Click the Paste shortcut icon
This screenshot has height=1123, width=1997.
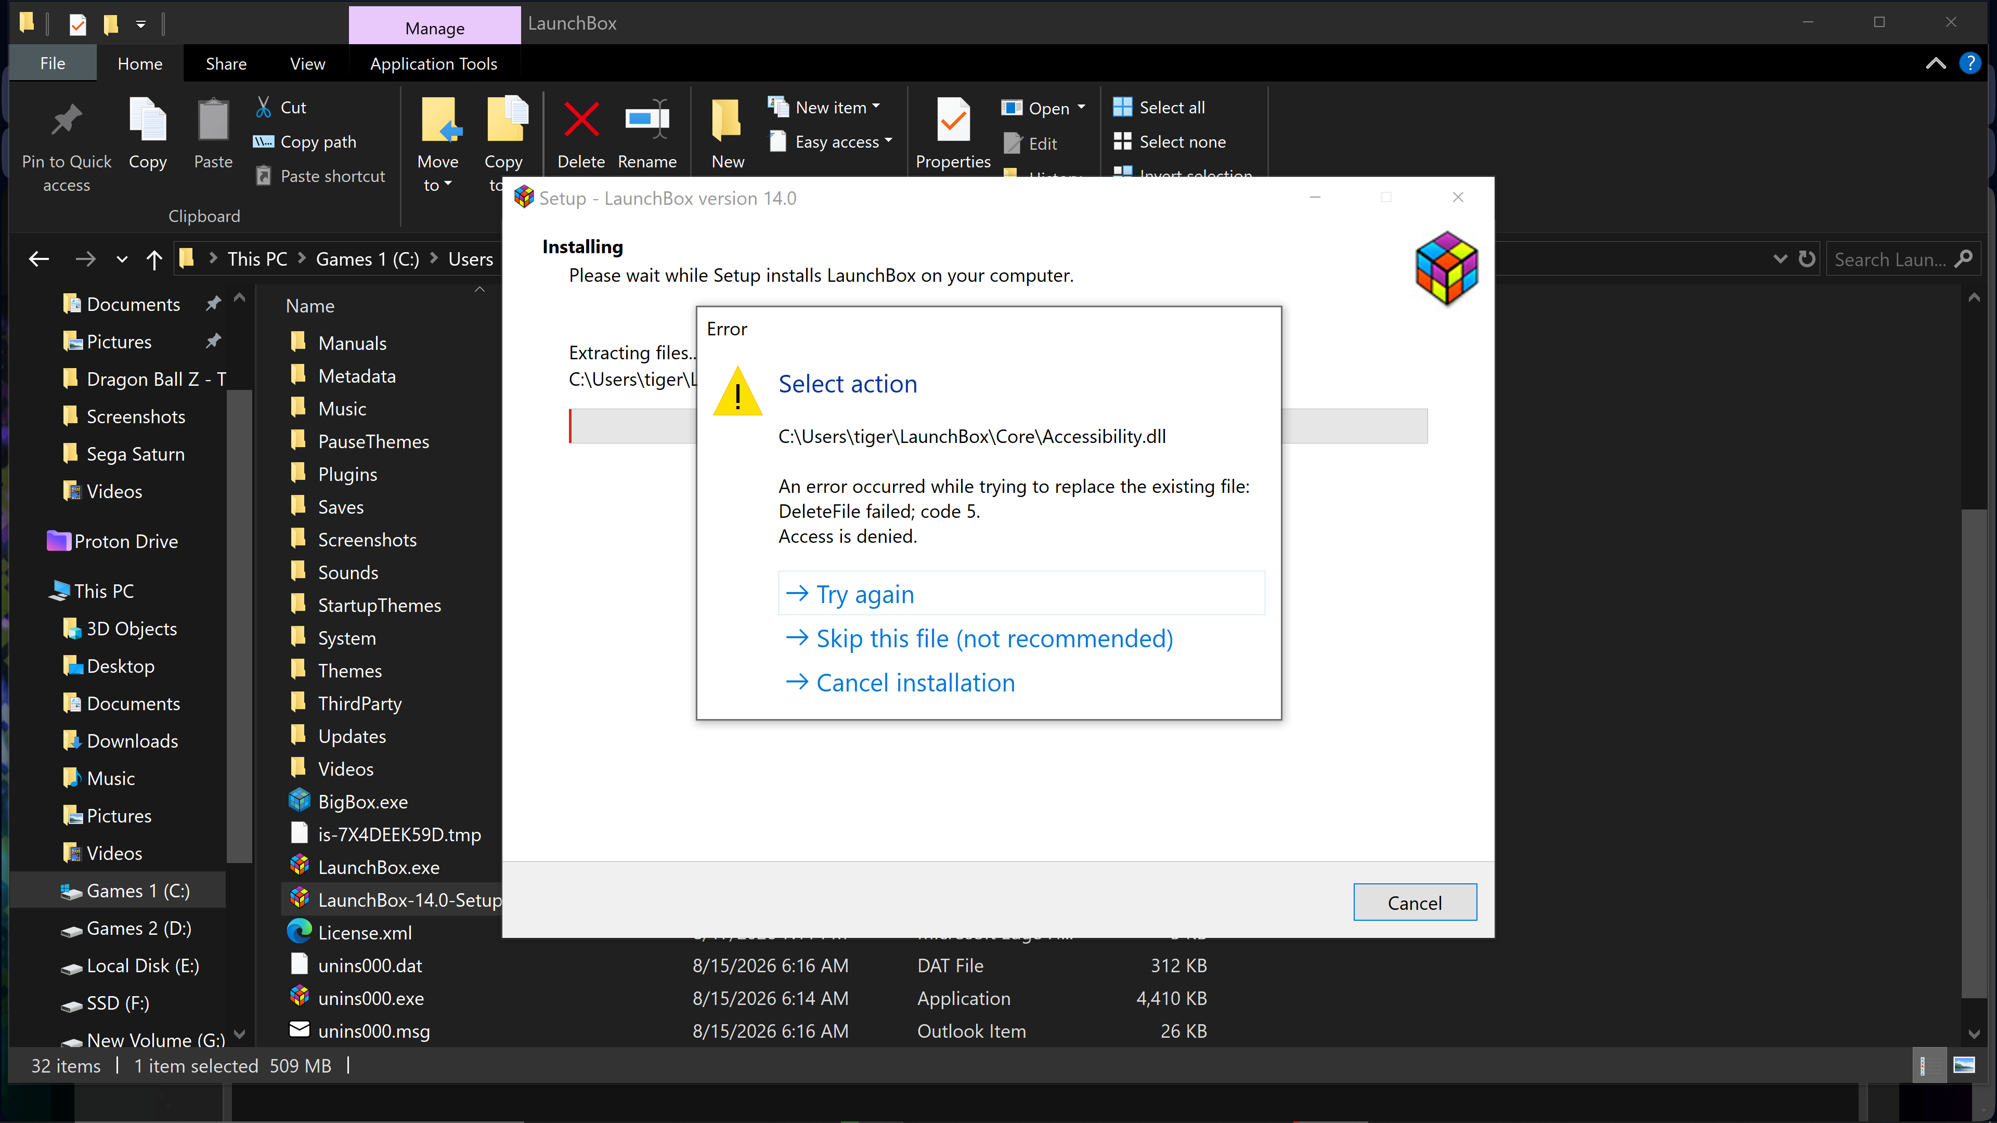click(x=264, y=176)
